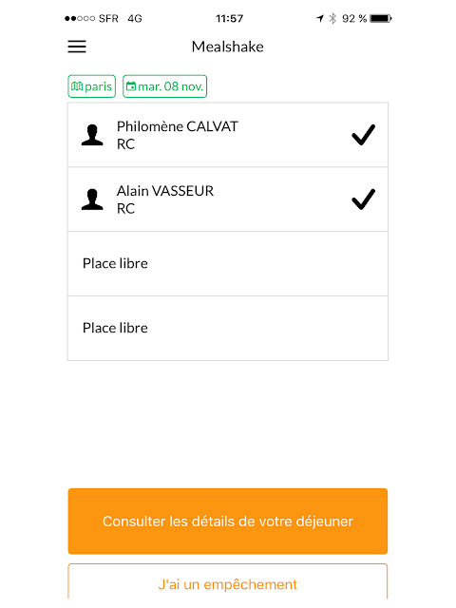Screen dimensions: 456x608
Task: Select the first Place libre slot
Action: (228, 264)
